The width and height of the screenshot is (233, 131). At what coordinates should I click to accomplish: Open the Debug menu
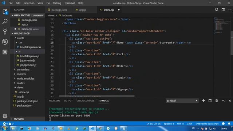[x=57, y=3]
